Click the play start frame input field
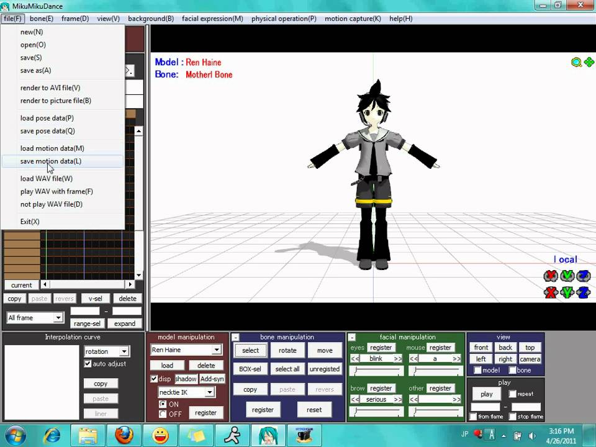596x447 pixels. point(485,407)
